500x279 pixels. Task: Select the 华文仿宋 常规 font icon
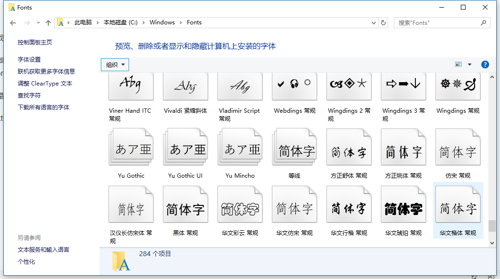294,204
